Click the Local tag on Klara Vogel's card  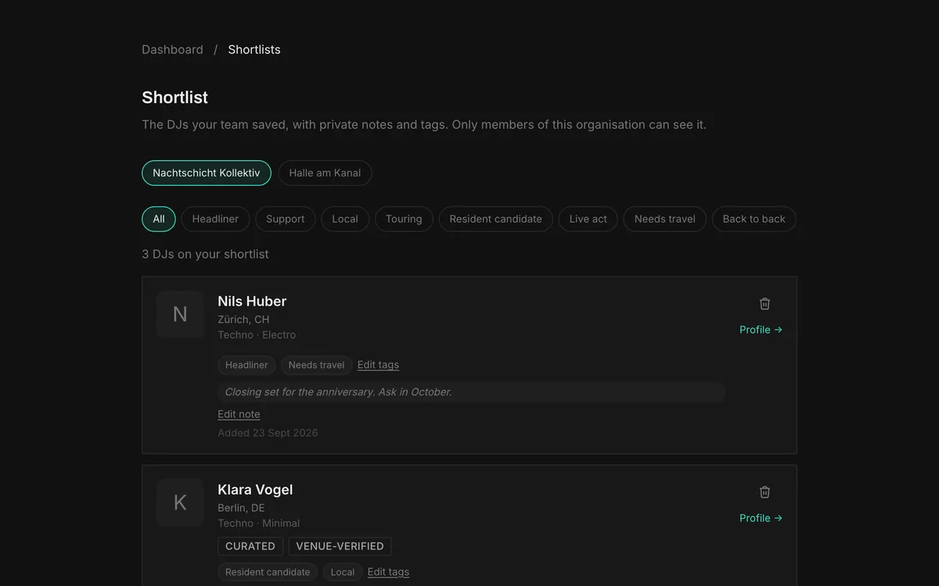(x=343, y=572)
